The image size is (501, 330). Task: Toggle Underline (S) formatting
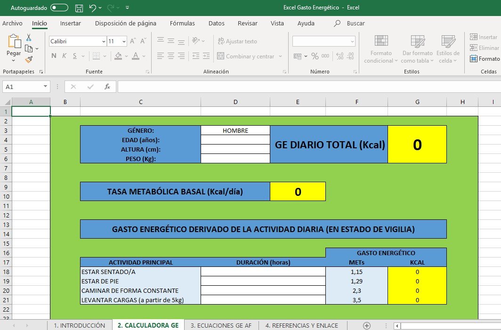(75, 56)
